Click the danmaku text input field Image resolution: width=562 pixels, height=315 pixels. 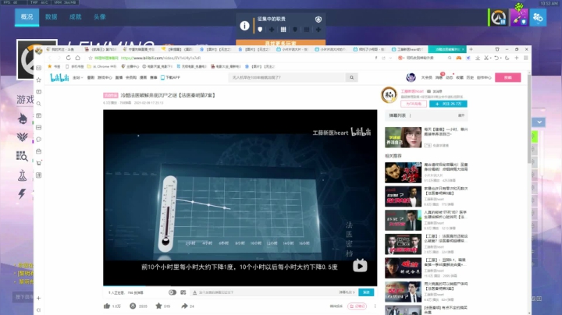pyautogui.click(x=265, y=292)
